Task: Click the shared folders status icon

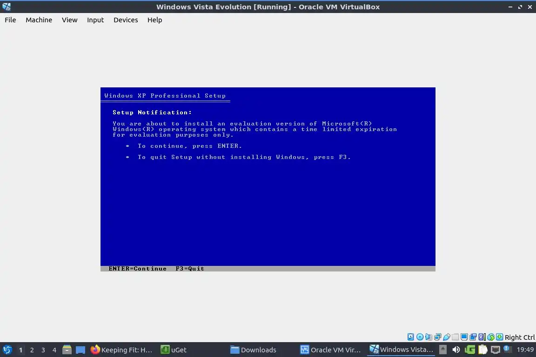Action: pyautogui.click(x=456, y=337)
